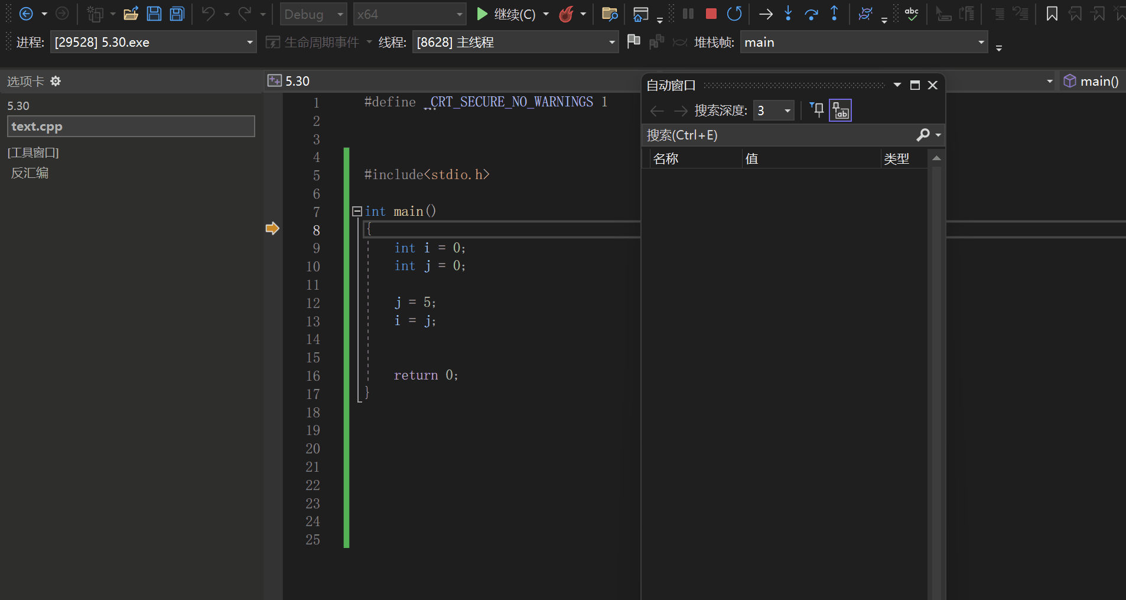Click the 'return 0;' line
This screenshot has width=1126, height=600.
click(x=426, y=375)
